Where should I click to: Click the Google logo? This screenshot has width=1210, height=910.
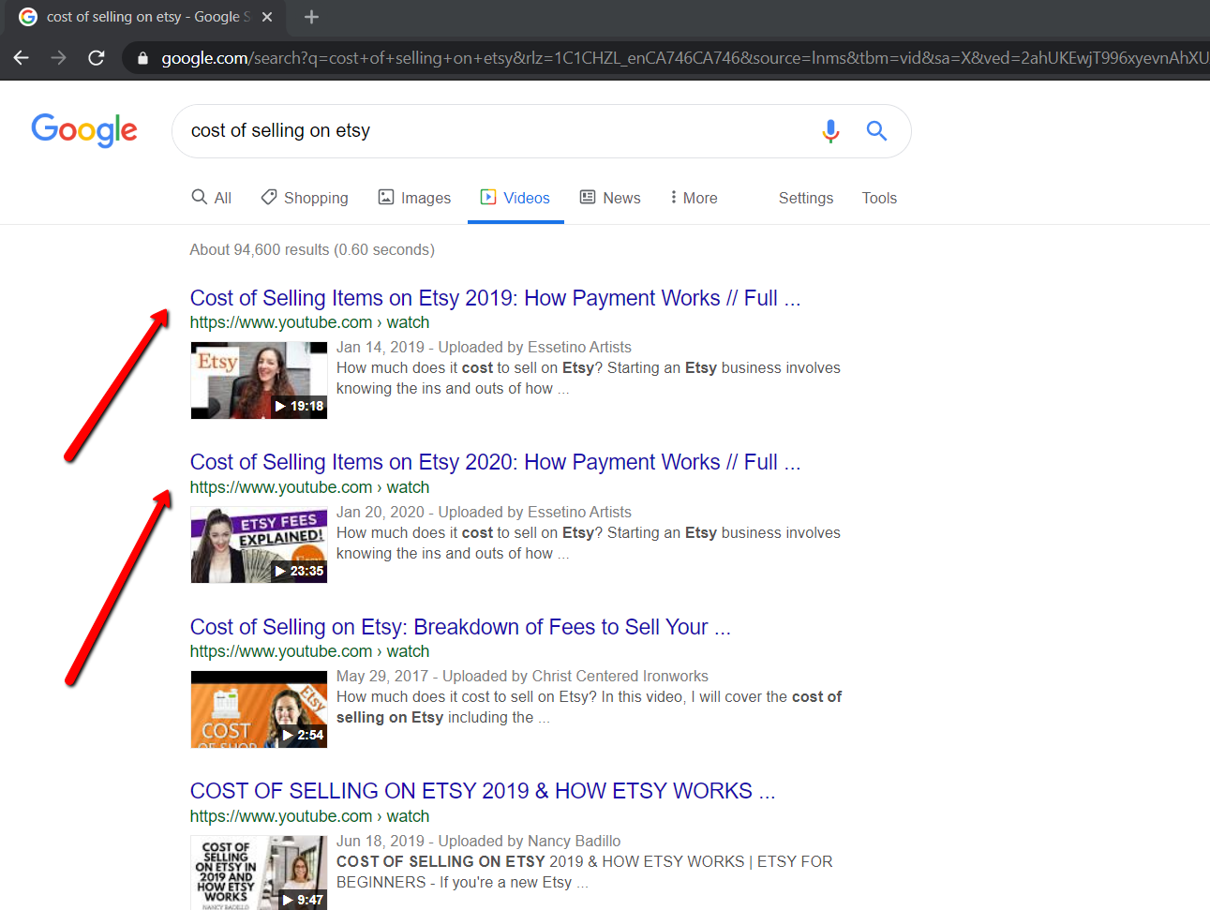click(84, 130)
